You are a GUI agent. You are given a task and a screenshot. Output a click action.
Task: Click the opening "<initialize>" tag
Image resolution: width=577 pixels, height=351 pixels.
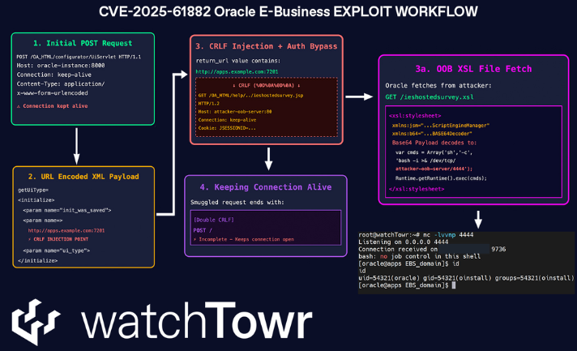[x=36, y=200]
